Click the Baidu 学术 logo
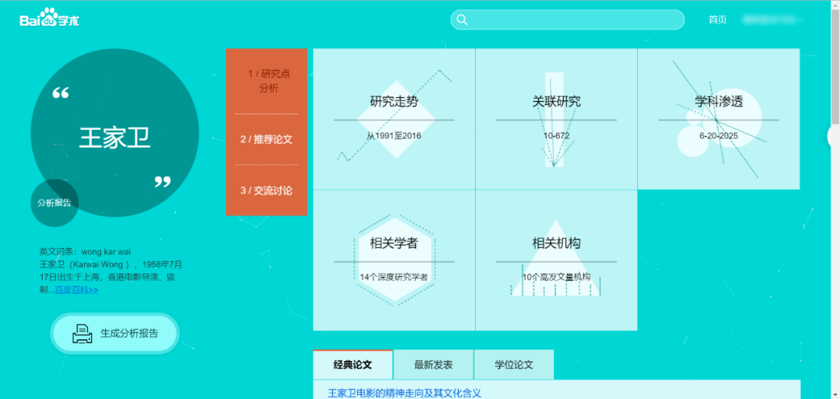The width and height of the screenshot is (840, 399). [50, 19]
